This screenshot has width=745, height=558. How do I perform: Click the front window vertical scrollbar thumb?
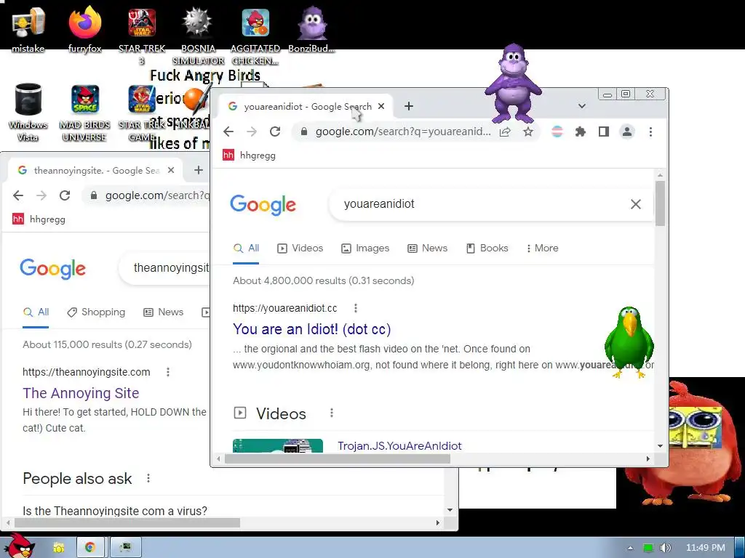pyautogui.click(x=660, y=203)
